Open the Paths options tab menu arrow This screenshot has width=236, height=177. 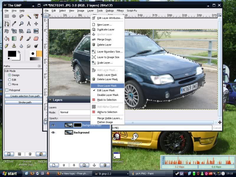coord(39,66)
